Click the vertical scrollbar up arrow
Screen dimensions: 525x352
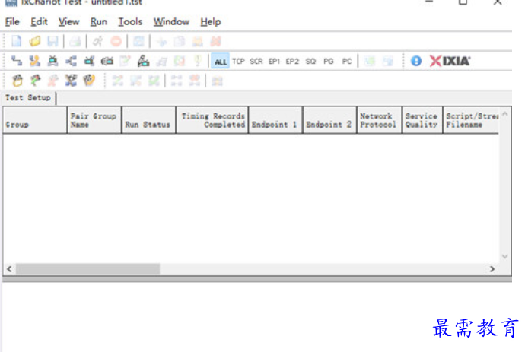click(x=505, y=114)
